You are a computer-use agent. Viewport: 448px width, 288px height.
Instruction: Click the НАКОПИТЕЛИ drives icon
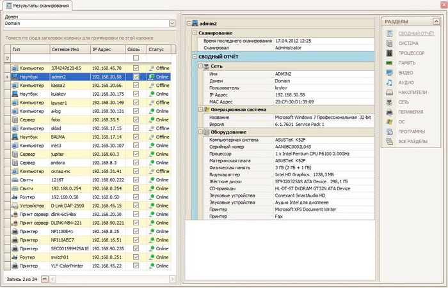pyautogui.click(x=389, y=93)
